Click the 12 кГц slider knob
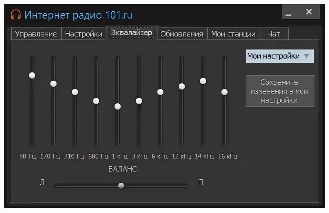 (182, 87)
